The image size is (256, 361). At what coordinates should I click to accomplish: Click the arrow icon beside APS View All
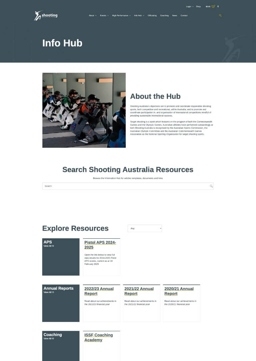(x=53, y=246)
